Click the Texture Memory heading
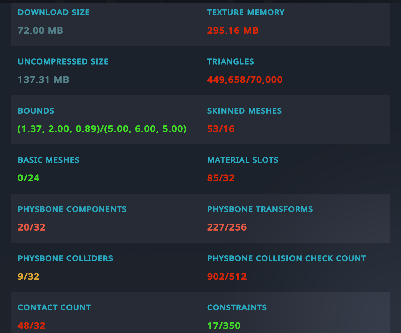401x333 pixels. [246, 13]
